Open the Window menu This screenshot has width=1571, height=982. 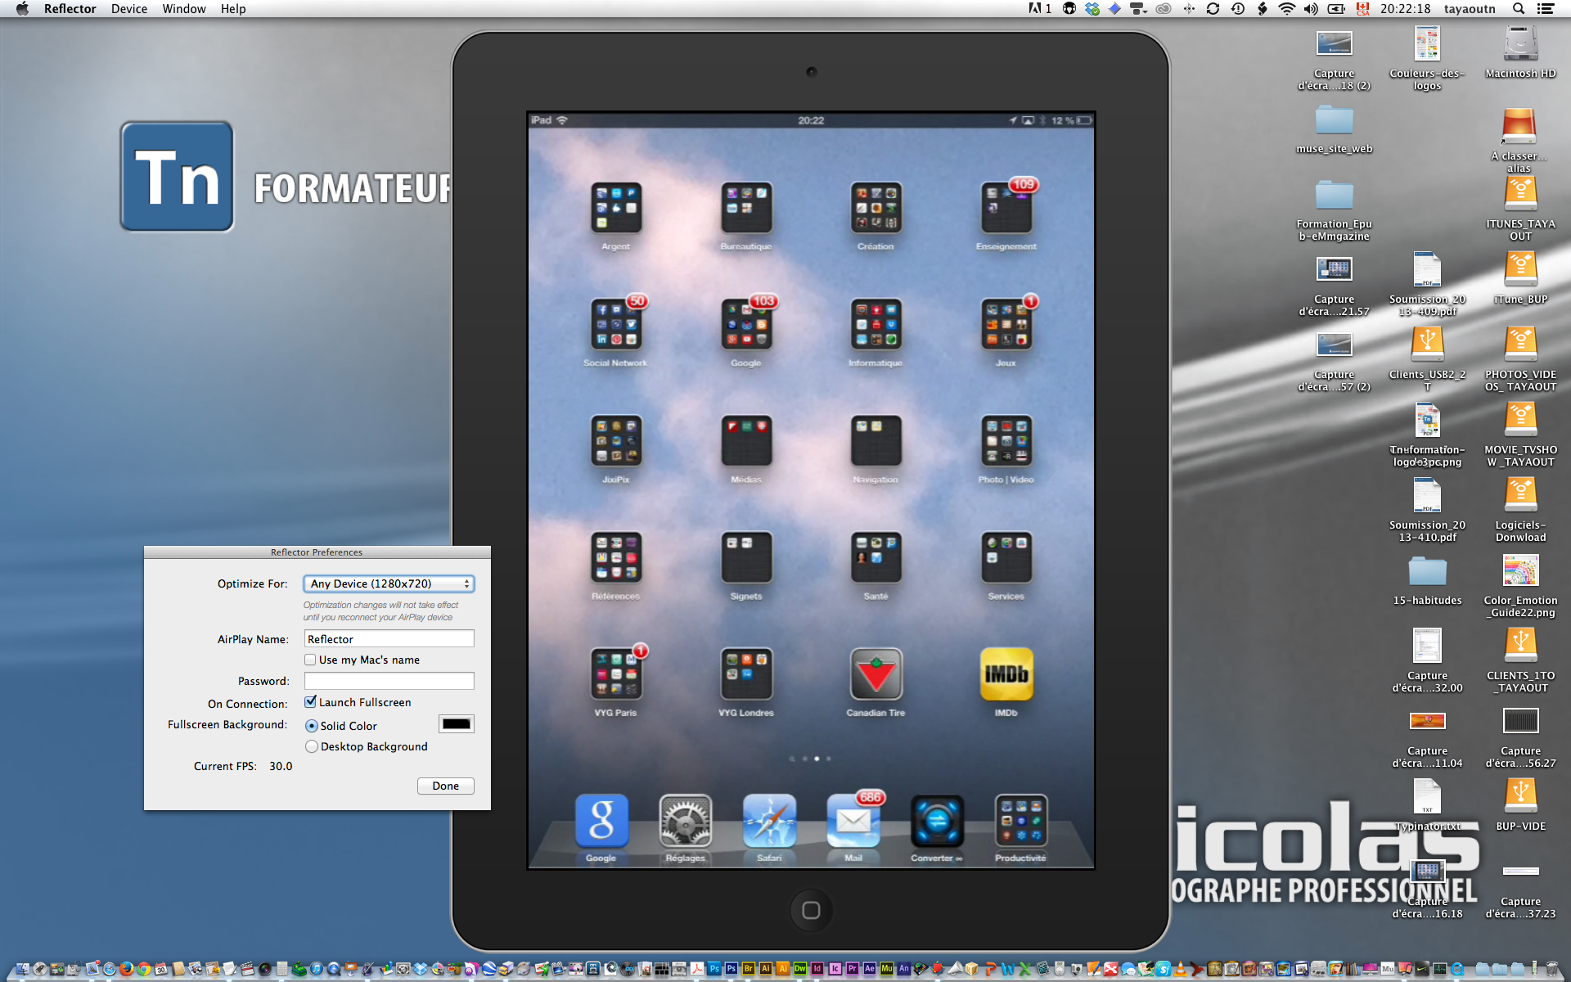pyautogui.click(x=184, y=9)
